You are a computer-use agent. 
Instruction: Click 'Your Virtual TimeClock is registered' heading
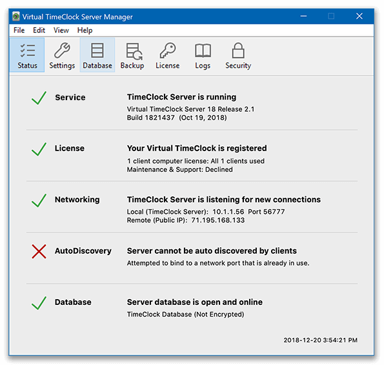point(197,149)
